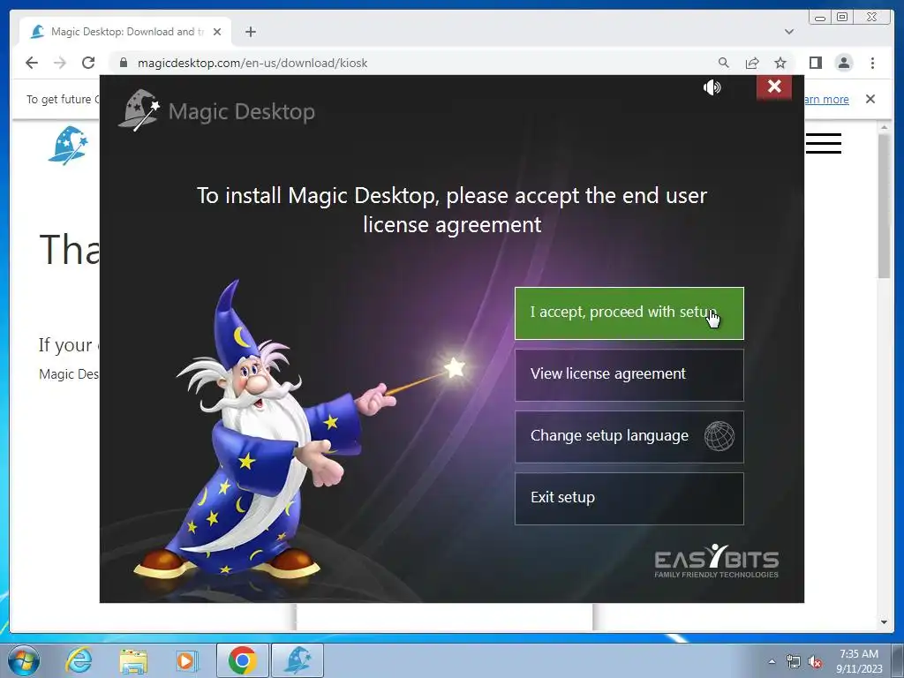Accept the license and proceed with setup

click(629, 313)
